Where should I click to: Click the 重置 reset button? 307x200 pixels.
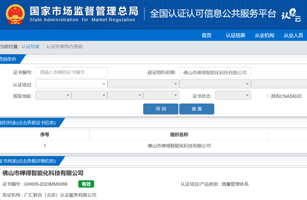point(196,109)
